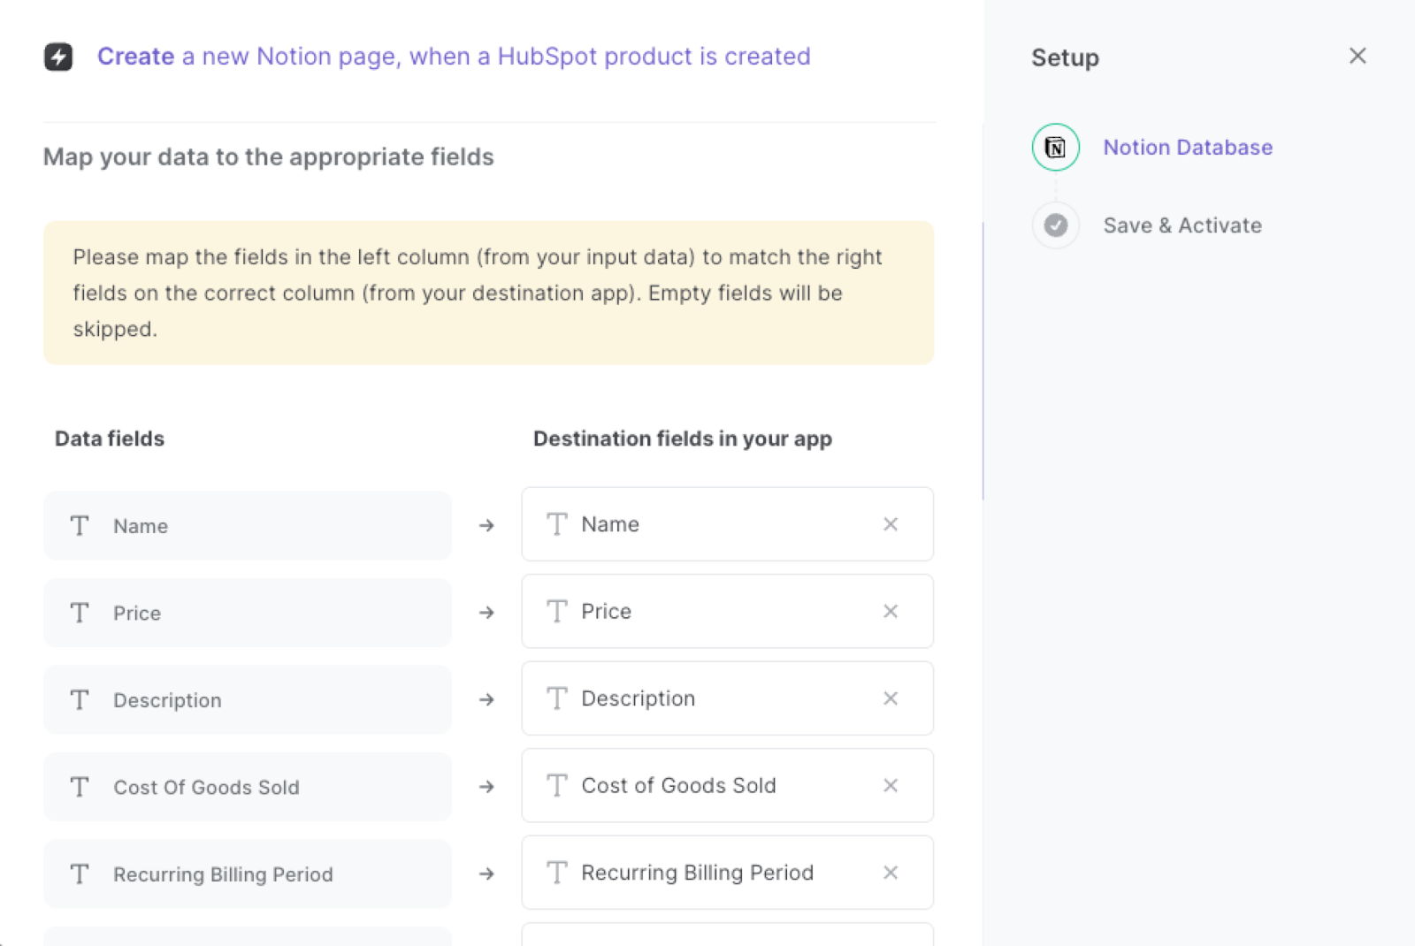Clear the Price destination field mapping

coord(891,611)
